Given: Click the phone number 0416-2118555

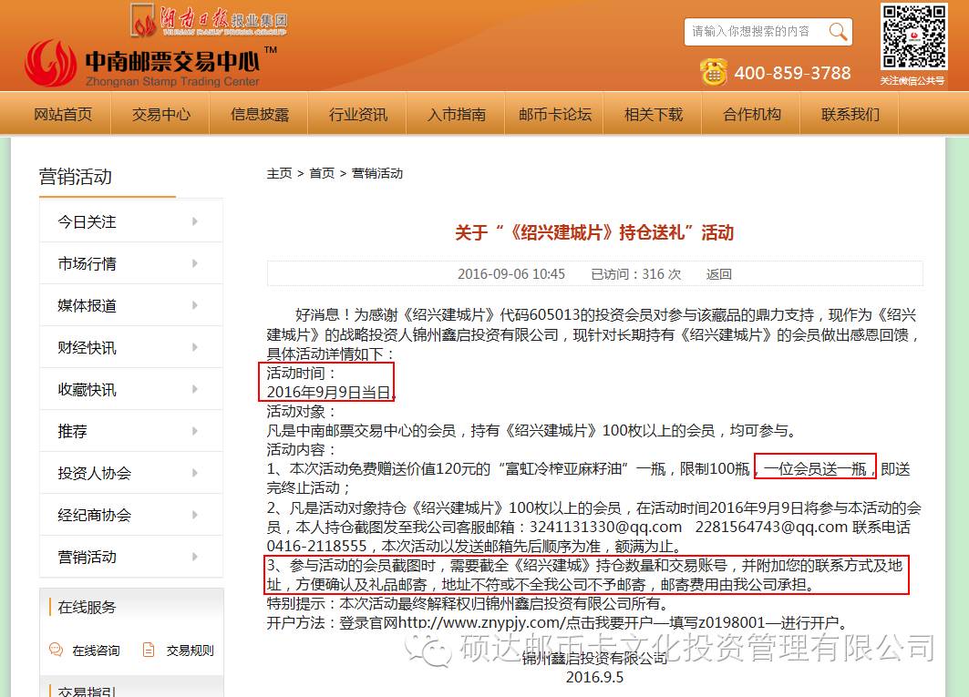Looking at the screenshot, I should click(x=316, y=547).
